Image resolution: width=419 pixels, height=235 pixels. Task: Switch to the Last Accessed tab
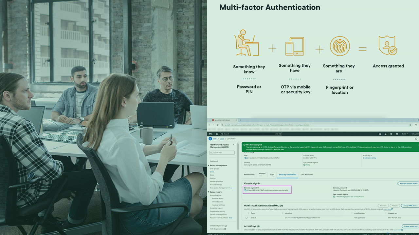(306, 175)
